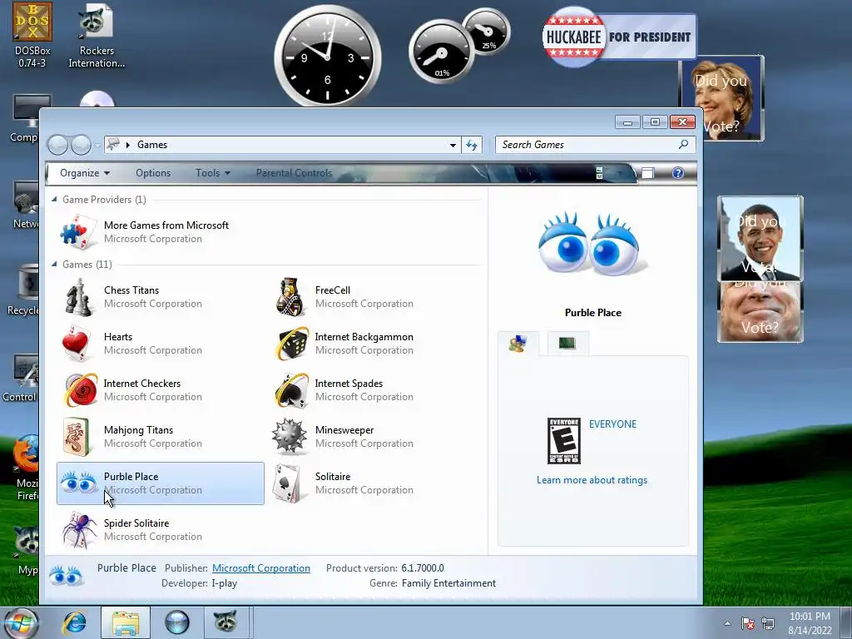Open the recent pages dropdown arrow
This screenshot has height=639, width=852.
tap(97, 145)
